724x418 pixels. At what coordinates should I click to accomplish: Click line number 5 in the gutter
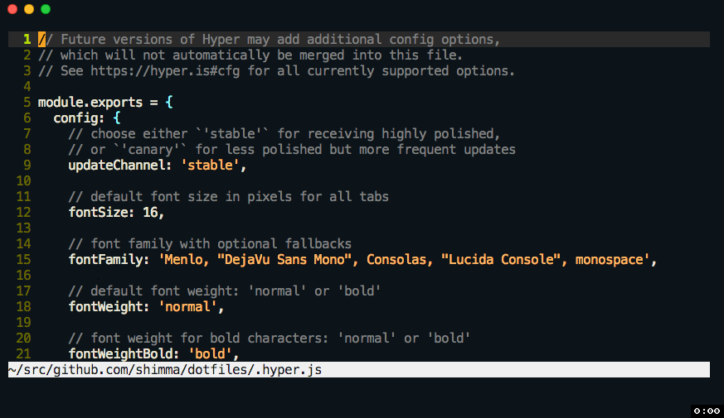pos(27,103)
